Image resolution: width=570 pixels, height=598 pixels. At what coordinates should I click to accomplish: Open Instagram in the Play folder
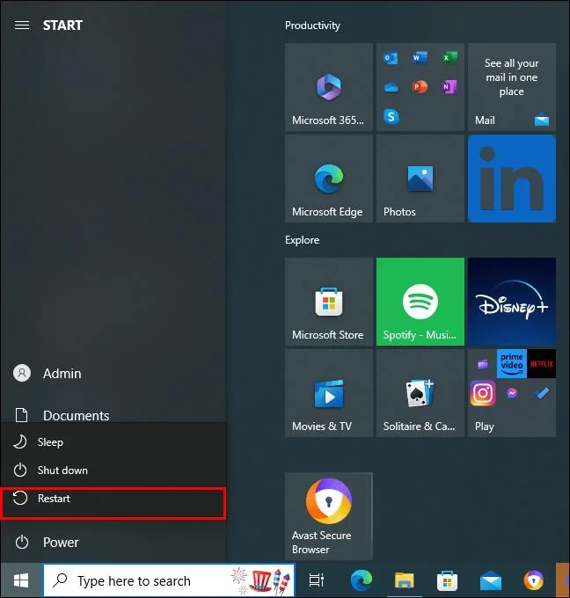pos(483,393)
